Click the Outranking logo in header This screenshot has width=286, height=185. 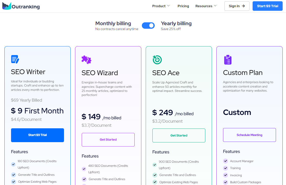point(21,6)
